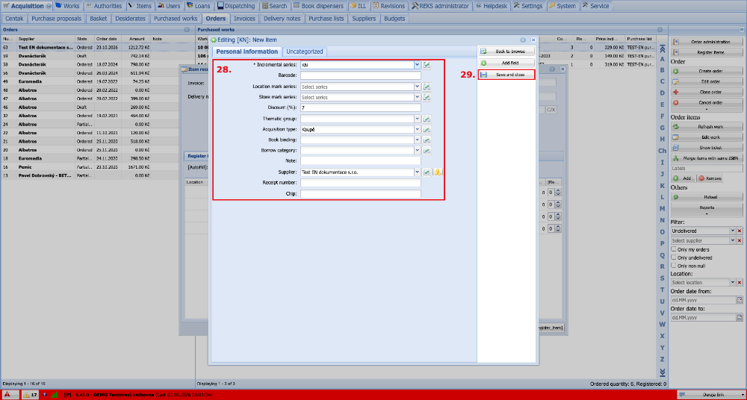Screen dimensions: 747x400
Task: Click the red alert icon in status bar
Action: pos(7,395)
